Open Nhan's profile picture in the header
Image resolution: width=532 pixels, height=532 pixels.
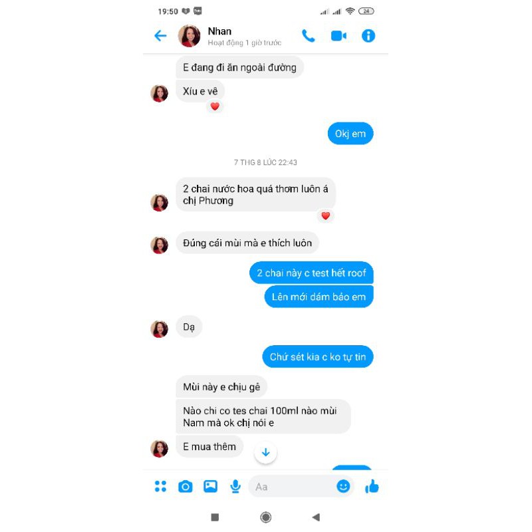pos(189,36)
